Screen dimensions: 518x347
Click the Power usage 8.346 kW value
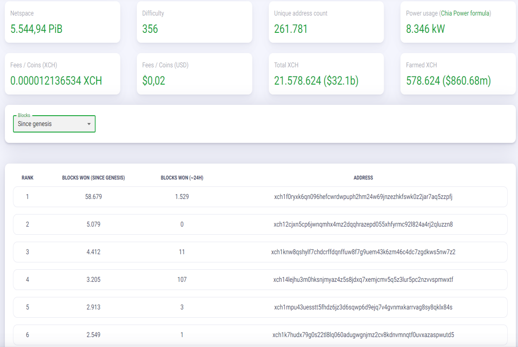[425, 29]
